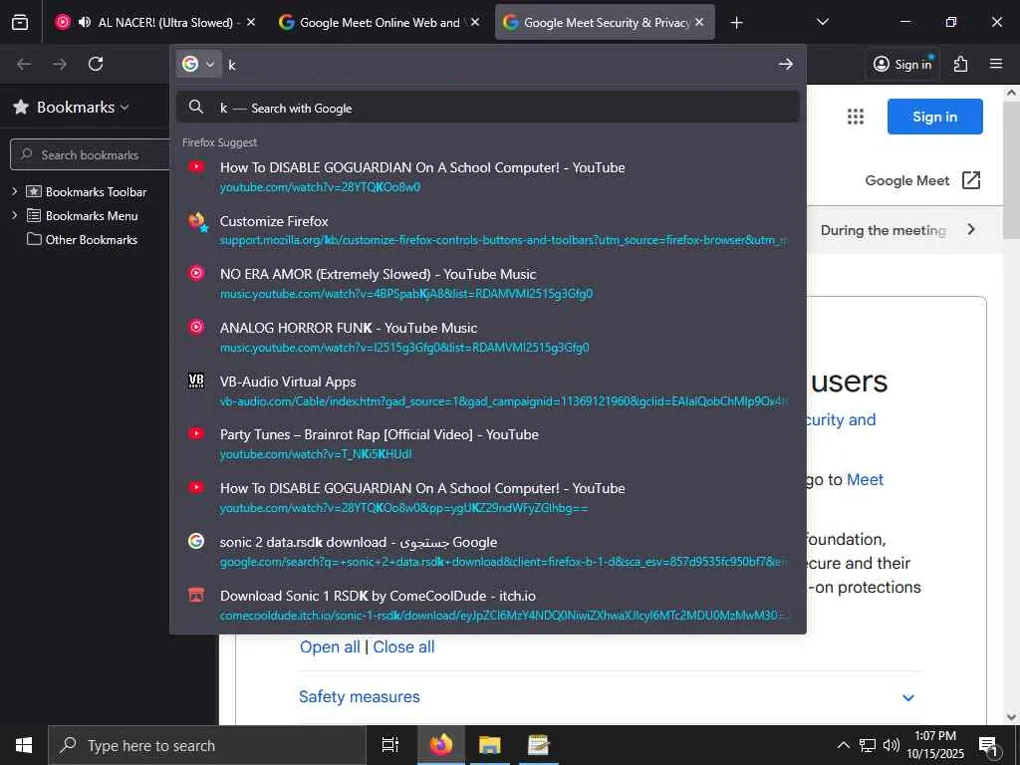
Task: Open the Firefox View icon in tab strip
Action: click(20, 22)
